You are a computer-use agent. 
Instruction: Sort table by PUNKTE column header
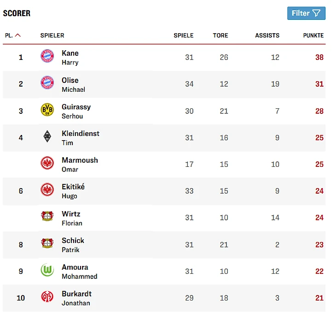click(x=313, y=35)
